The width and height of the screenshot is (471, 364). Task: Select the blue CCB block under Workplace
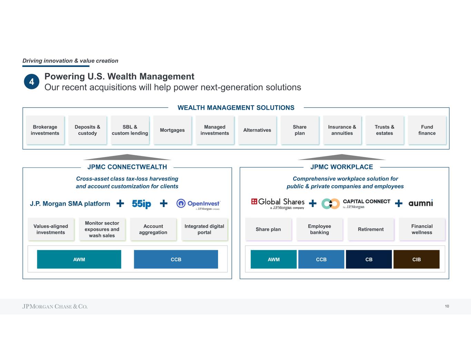point(321,259)
